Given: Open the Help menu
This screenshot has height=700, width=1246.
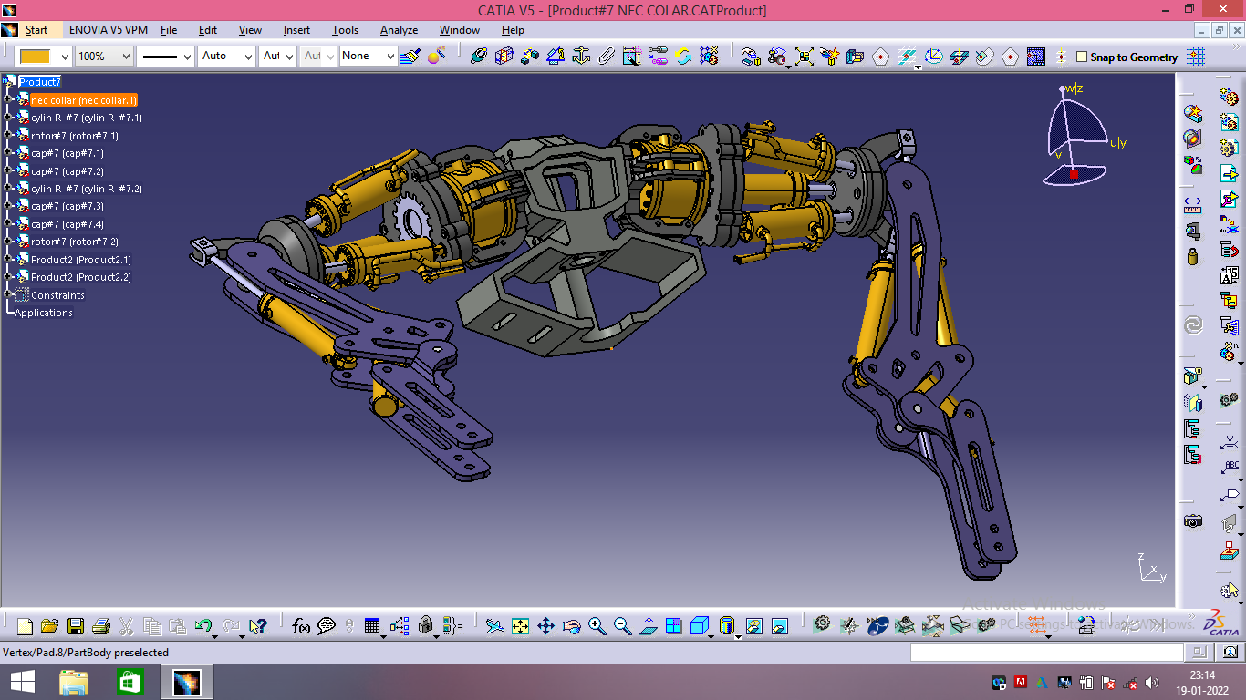Looking at the screenshot, I should point(513,30).
